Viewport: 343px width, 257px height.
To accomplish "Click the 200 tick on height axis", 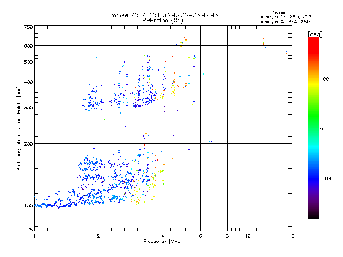I will point(28,143).
